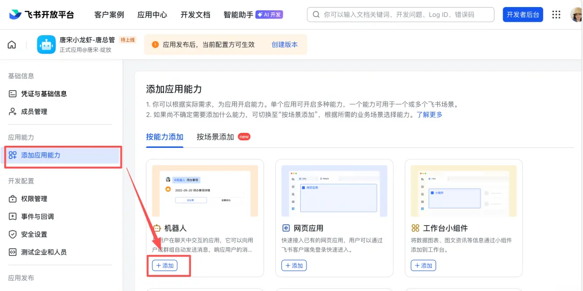Open 智能助手 in top navigation
583x291 pixels.
click(239, 15)
